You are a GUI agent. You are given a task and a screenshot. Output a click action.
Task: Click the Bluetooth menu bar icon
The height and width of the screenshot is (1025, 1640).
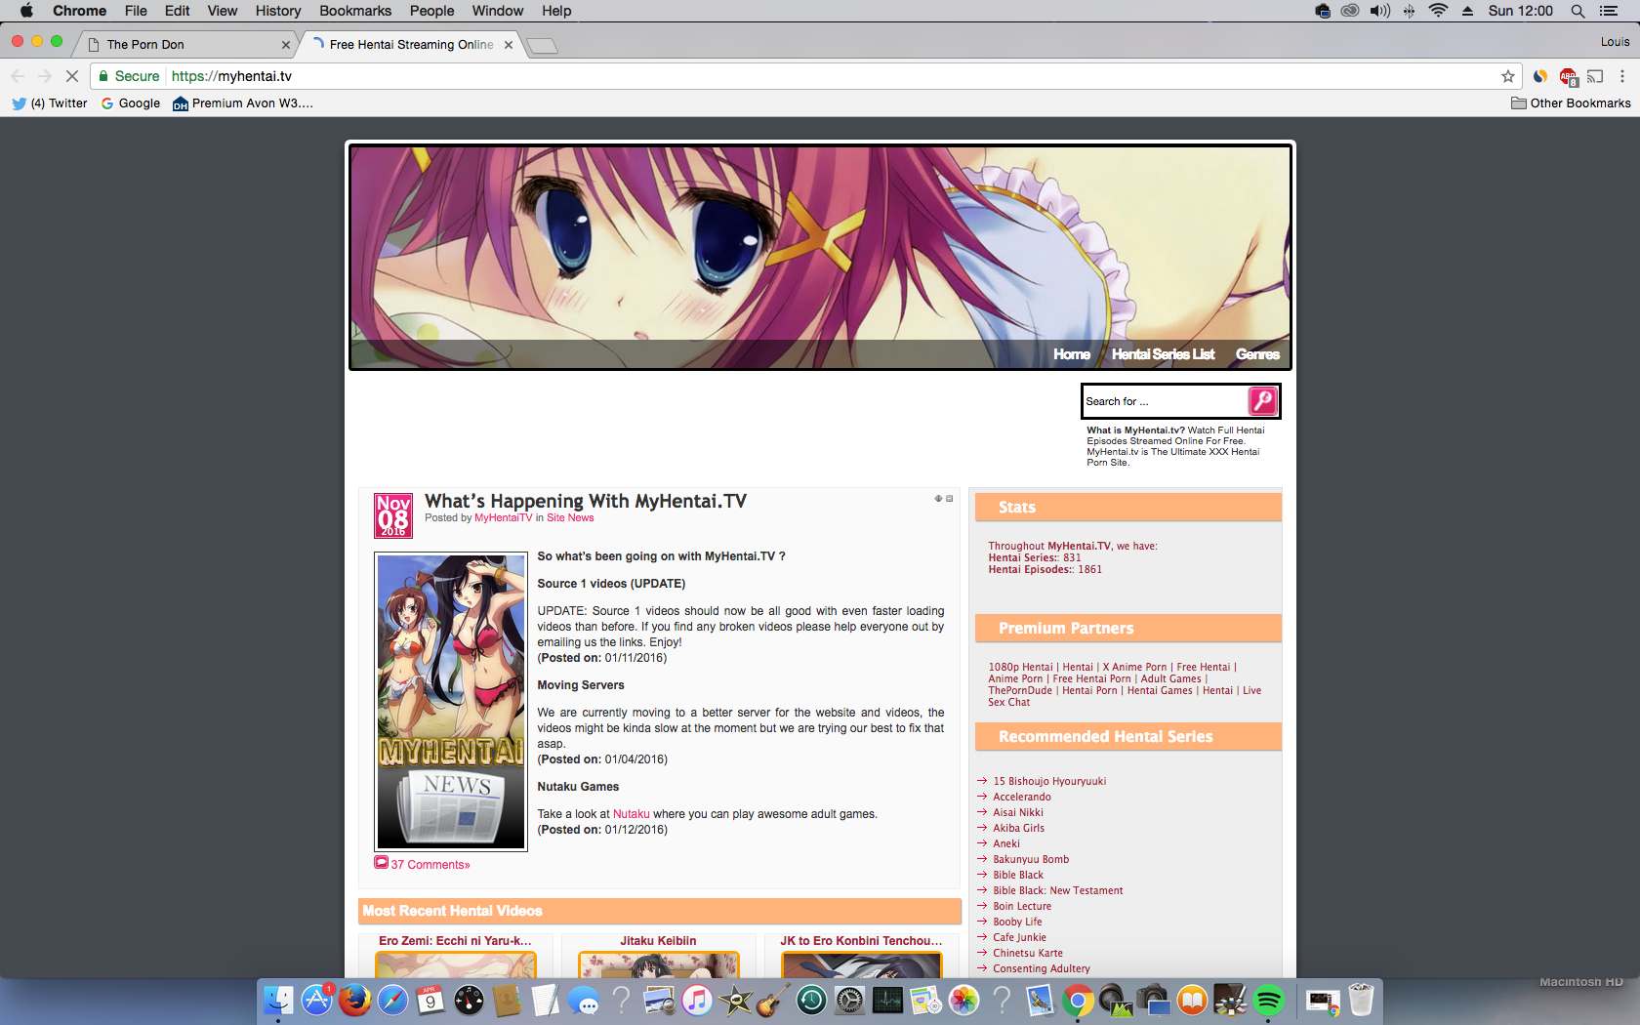point(1409,11)
